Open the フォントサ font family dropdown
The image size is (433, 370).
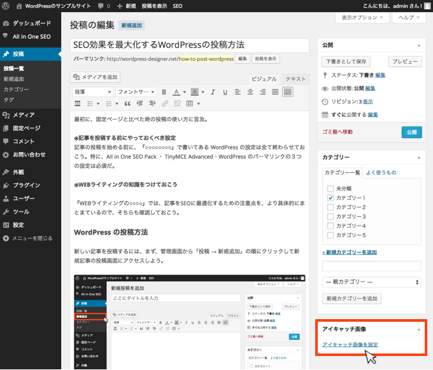click(x=136, y=92)
